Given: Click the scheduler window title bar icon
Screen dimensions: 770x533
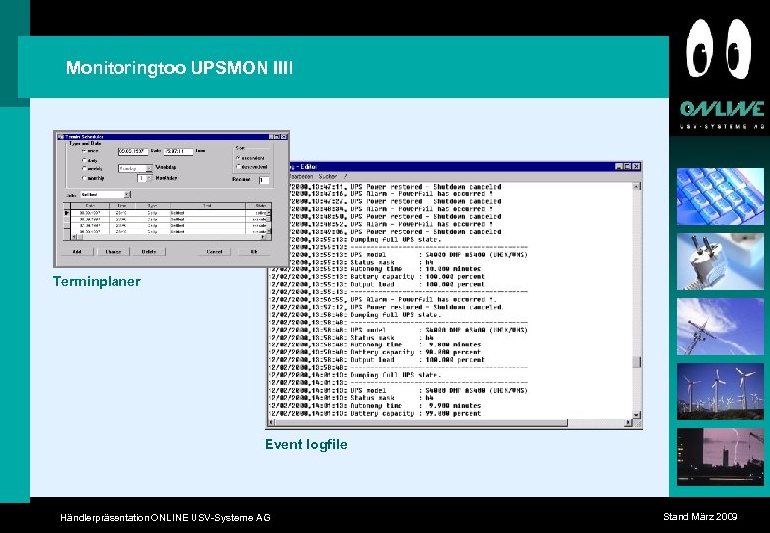Looking at the screenshot, I should click(61, 137).
